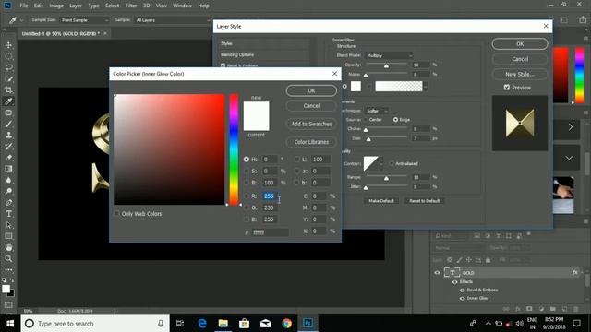Open the File menu
591x332 pixels.
click(x=24, y=6)
